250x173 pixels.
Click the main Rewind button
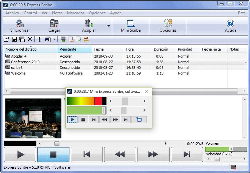point(120,154)
